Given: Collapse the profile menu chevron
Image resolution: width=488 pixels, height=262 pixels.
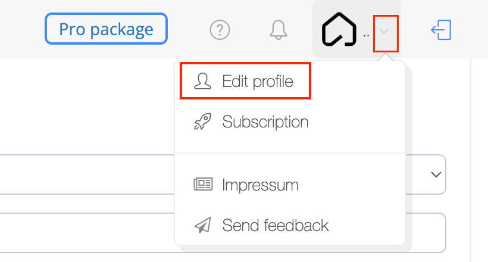Looking at the screenshot, I should pyautogui.click(x=384, y=31).
